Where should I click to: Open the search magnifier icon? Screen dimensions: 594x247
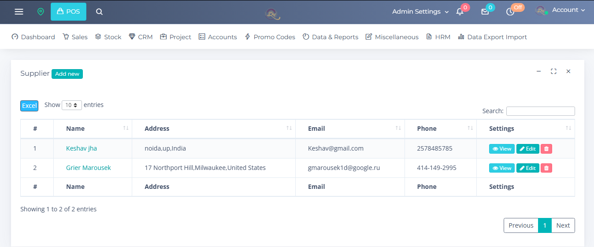(100, 11)
